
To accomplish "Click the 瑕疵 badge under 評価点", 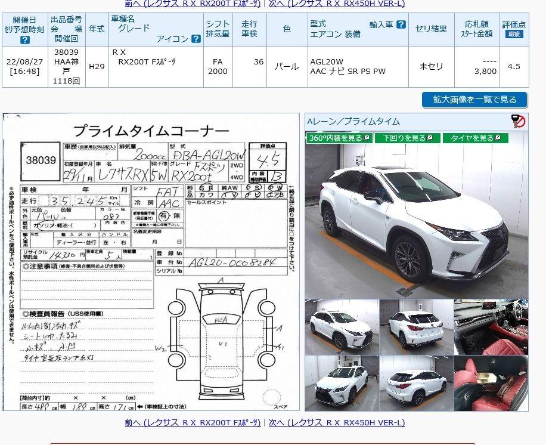I will [514, 34].
